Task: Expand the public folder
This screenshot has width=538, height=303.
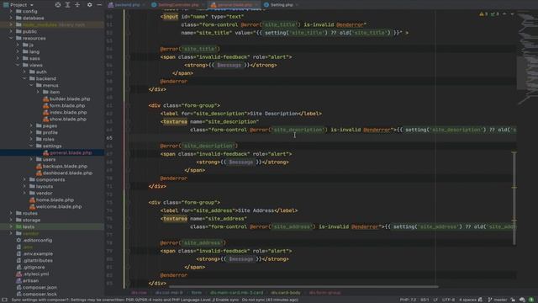Action: 11,31
